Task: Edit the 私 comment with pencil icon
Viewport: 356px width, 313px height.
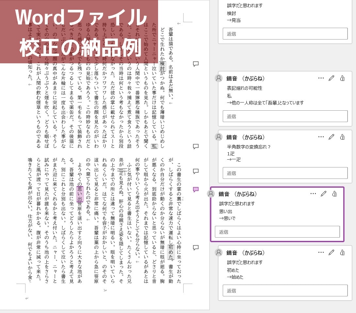Action: click(331, 78)
